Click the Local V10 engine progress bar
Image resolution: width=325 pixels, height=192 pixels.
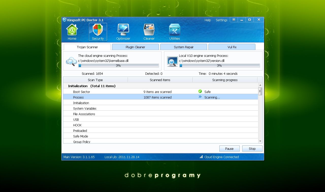tap(220, 65)
